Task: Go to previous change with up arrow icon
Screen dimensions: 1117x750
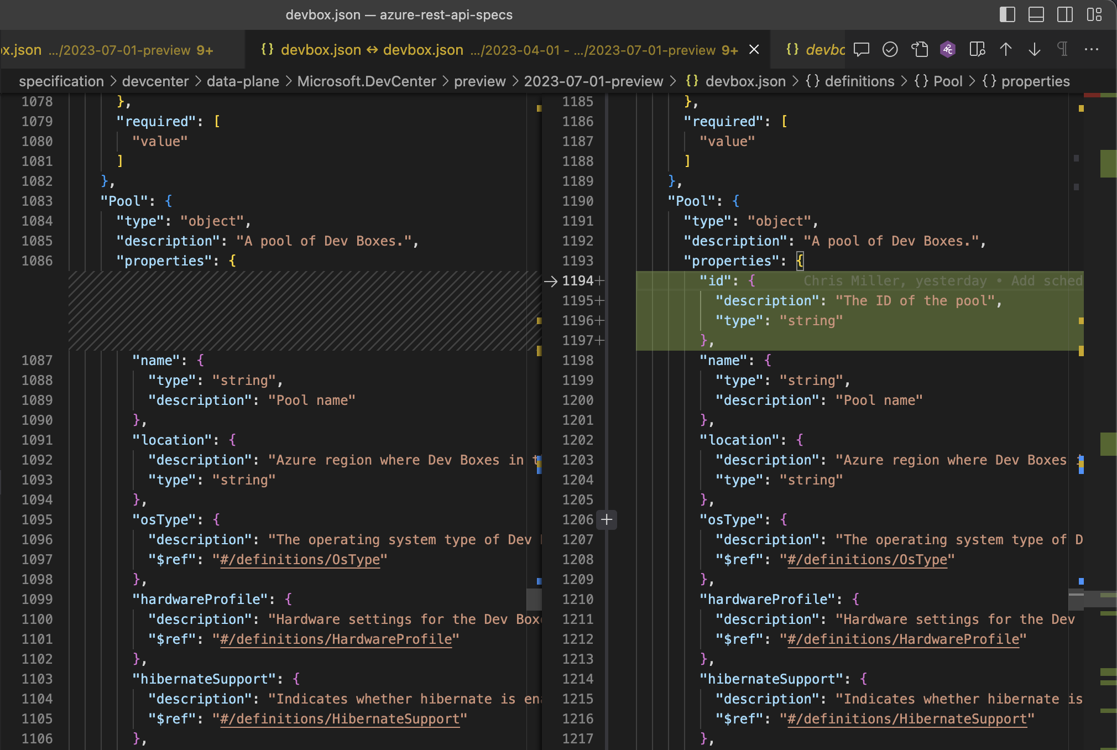Action: tap(1006, 49)
